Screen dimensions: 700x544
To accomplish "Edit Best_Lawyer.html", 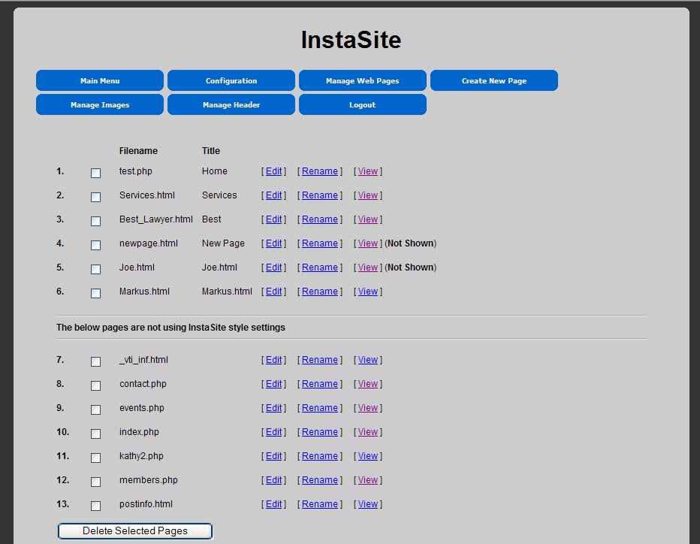I will pos(273,219).
